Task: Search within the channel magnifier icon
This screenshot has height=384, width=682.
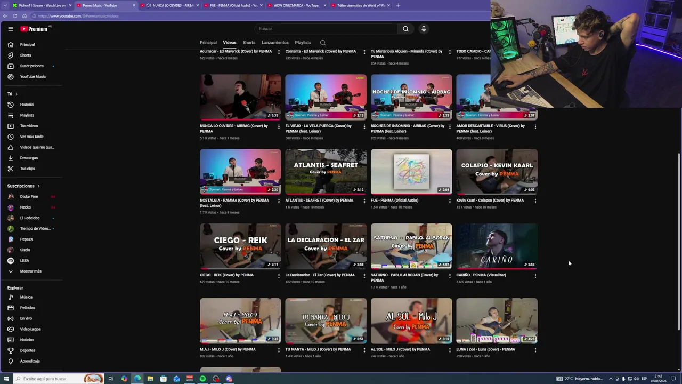Action: click(x=322, y=43)
